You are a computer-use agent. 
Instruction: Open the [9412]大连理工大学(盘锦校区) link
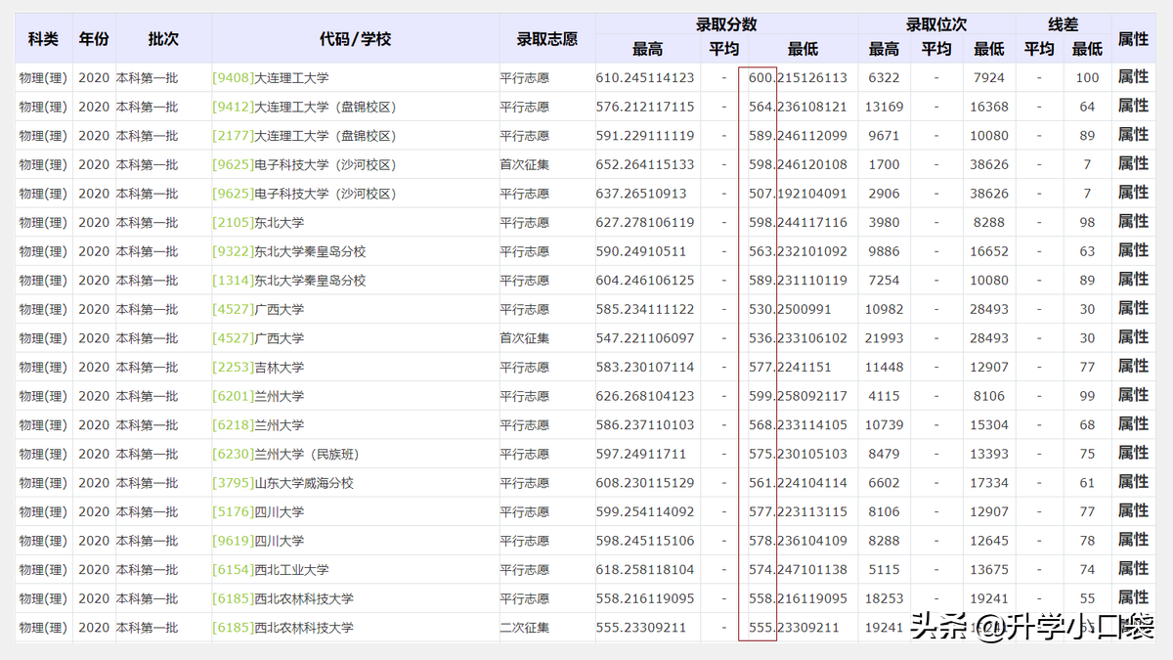(304, 107)
